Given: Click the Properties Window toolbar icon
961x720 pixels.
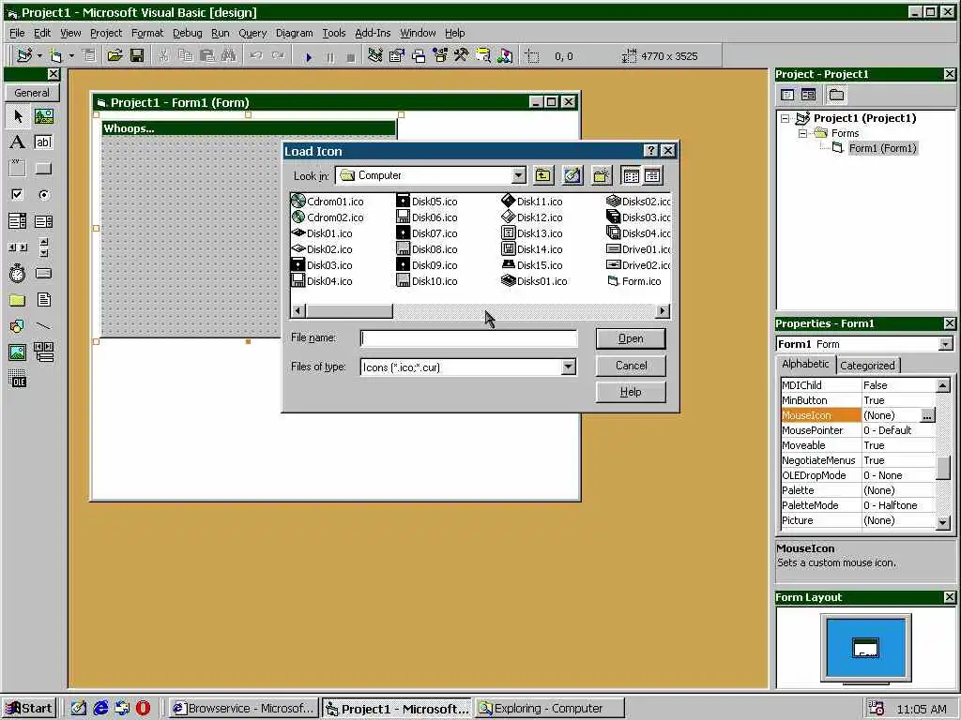Looking at the screenshot, I should [397, 55].
